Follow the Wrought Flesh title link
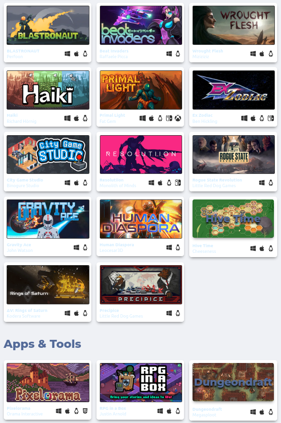The width and height of the screenshot is (281, 423). (x=208, y=51)
